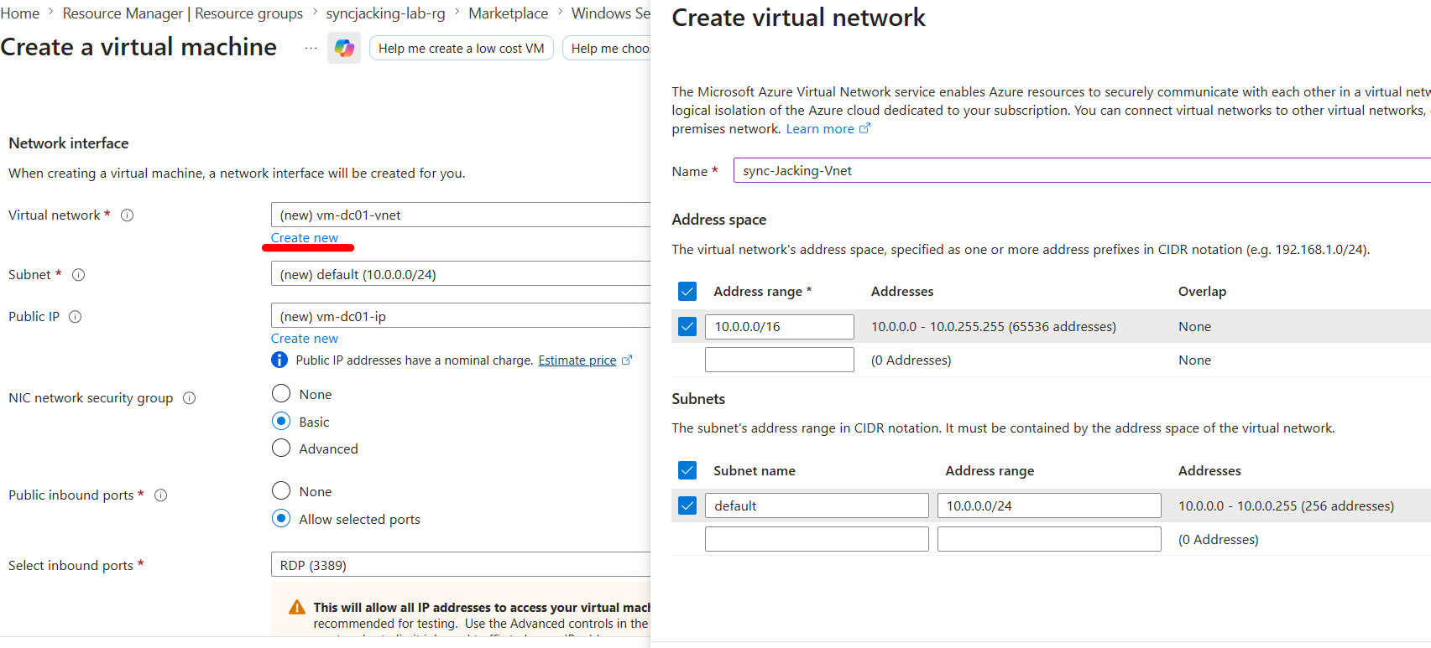
Task: Show info tooltip for Subnet
Action: coord(79,275)
